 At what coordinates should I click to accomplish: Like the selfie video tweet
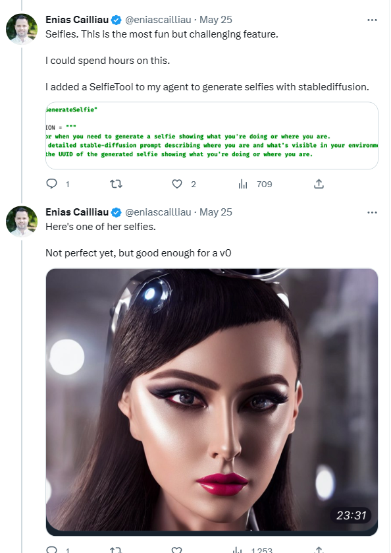tap(177, 550)
